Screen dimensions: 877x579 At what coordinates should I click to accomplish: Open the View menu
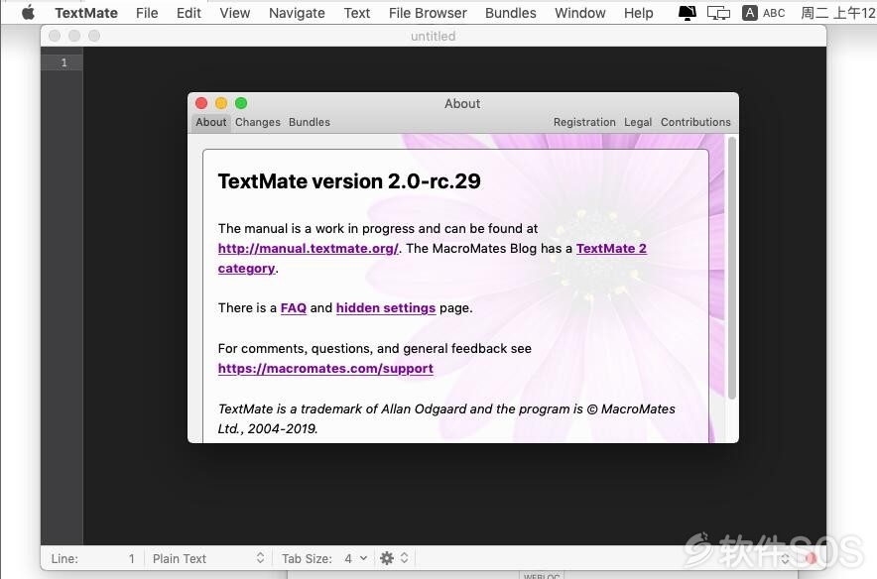(234, 13)
